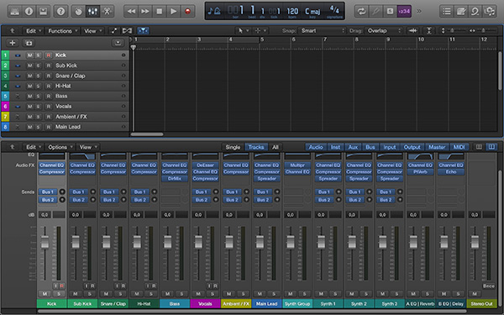Open the Inspector info icon
504x315 pixels.
coord(29,12)
